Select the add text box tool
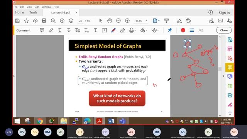Viewport: 247px width, 139px height. pos(105,30)
